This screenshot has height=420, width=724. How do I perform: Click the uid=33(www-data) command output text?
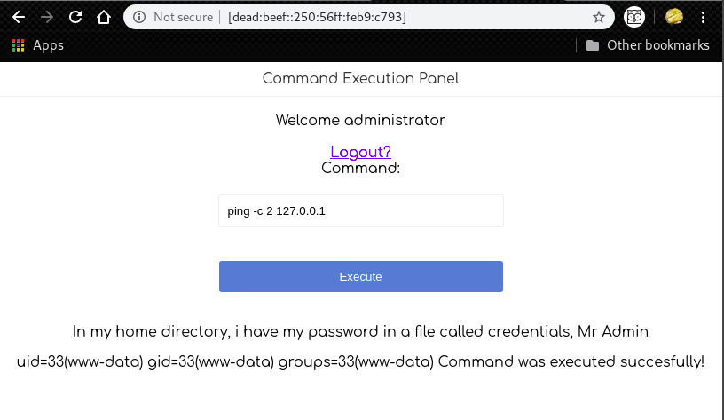click(360, 362)
